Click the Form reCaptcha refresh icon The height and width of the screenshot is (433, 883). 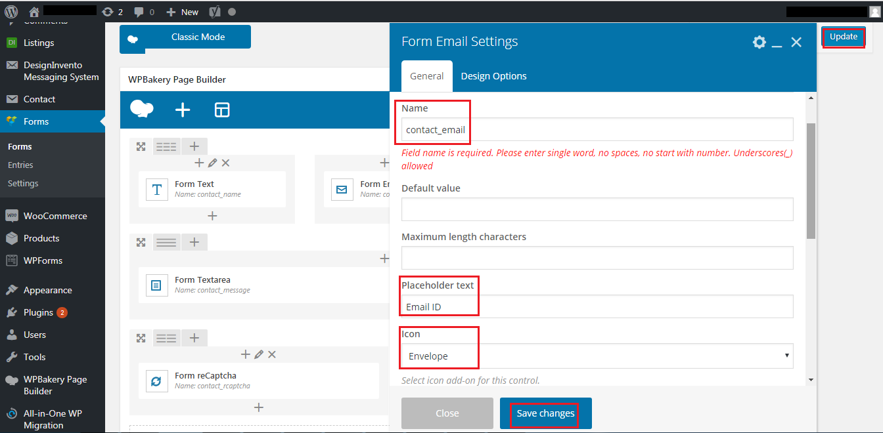[156, 381]
